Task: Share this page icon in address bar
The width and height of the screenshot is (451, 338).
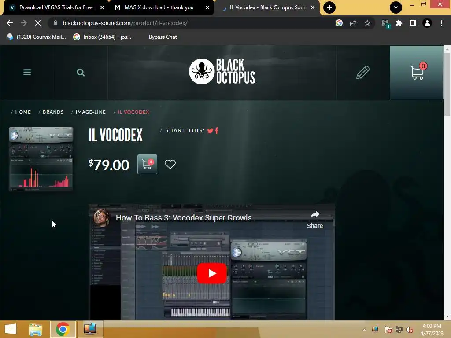Action: point(353,23)
